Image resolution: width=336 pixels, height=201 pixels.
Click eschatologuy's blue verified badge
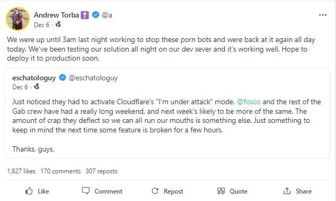point(62,77)
